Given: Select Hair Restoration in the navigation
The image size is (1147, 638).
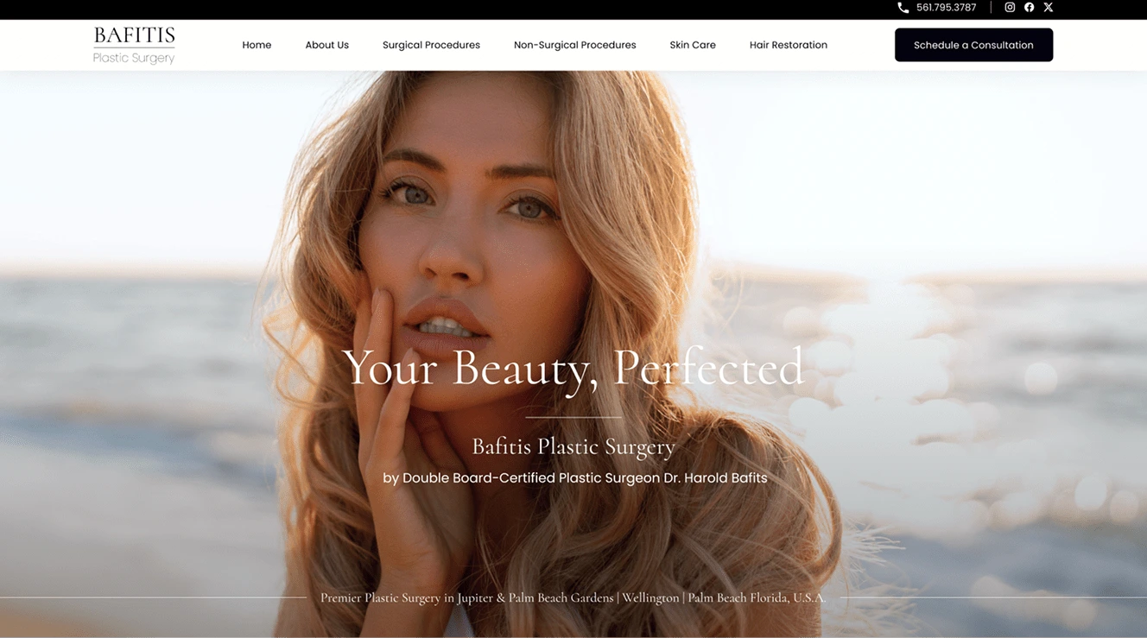Looking at the screenshot, I should (788, 45).
